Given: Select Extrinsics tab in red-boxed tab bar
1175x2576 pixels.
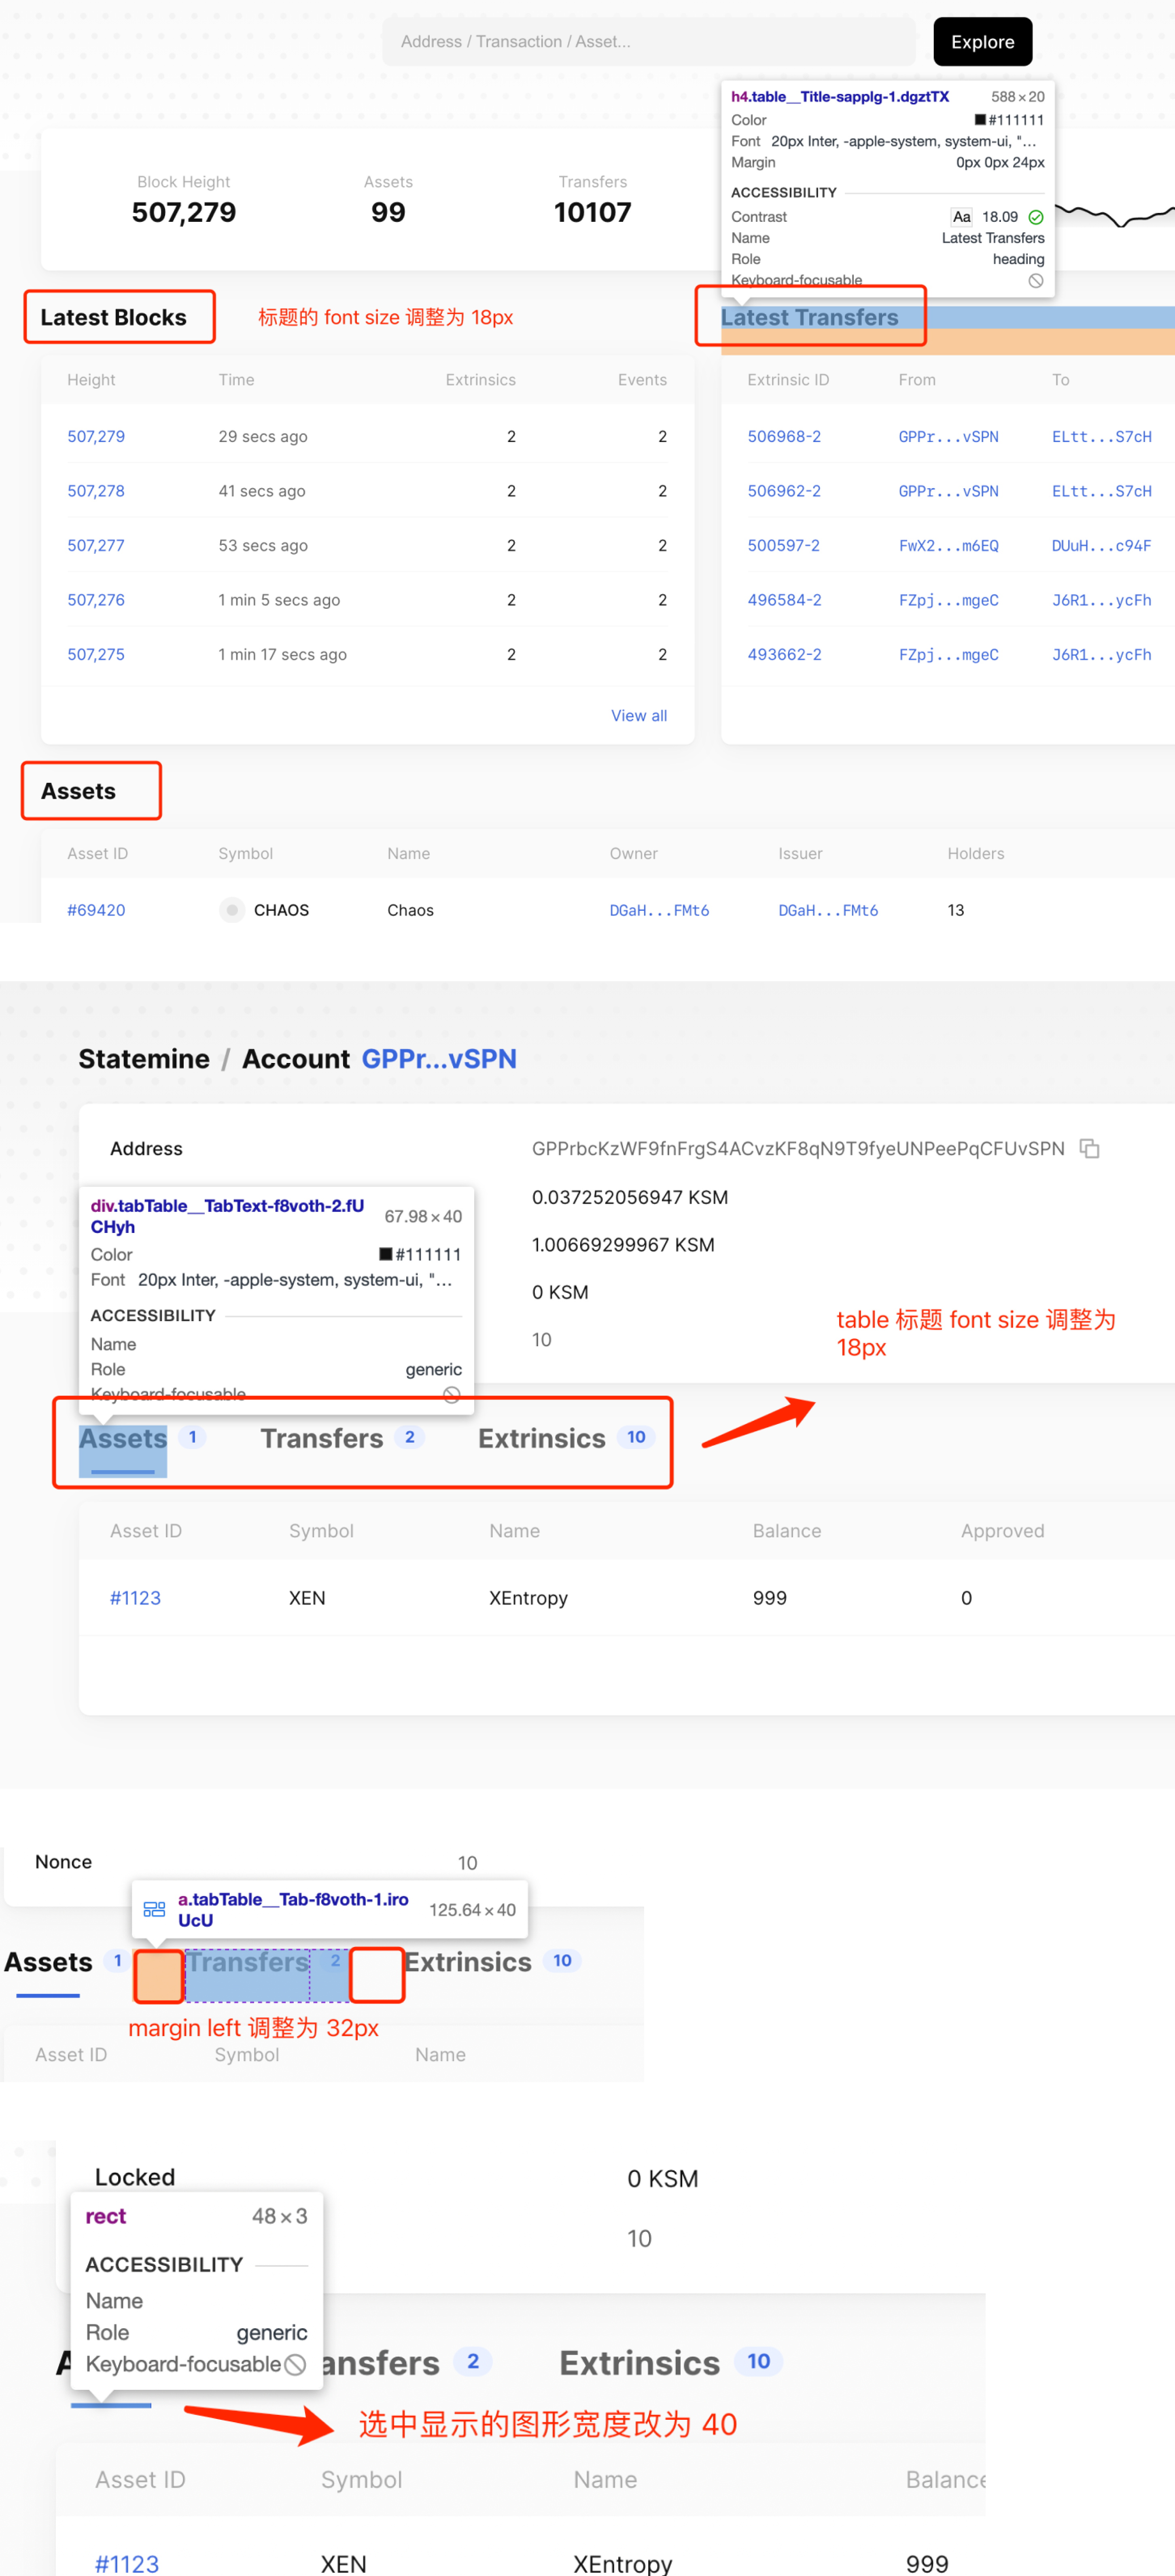Looking at the screenshot, I should pos(542,1439).
